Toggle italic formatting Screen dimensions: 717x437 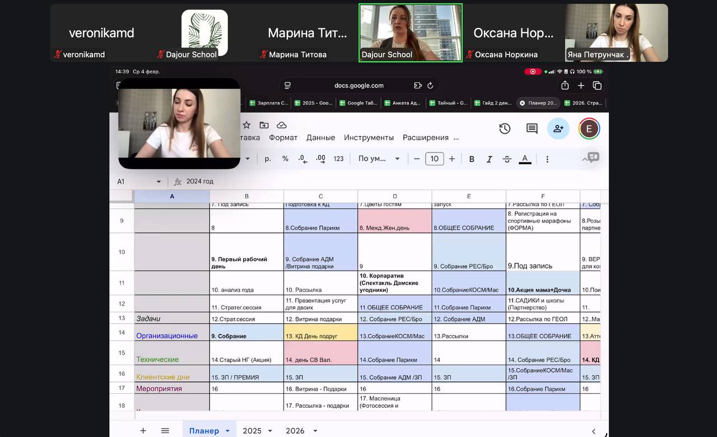[489, 159]
